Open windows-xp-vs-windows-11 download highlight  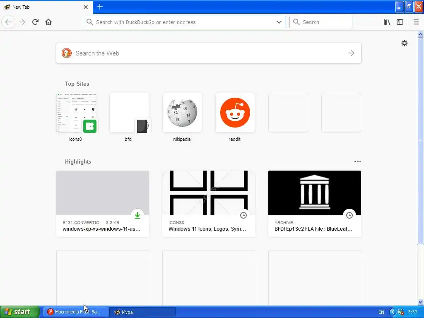tap(103, 204)
